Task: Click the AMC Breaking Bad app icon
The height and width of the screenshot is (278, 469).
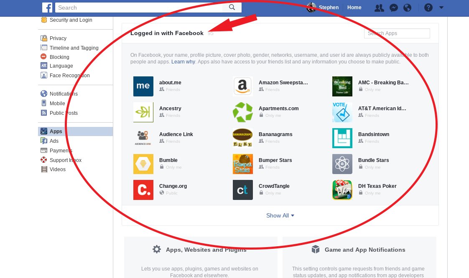Action: click(x=342, y=86)
